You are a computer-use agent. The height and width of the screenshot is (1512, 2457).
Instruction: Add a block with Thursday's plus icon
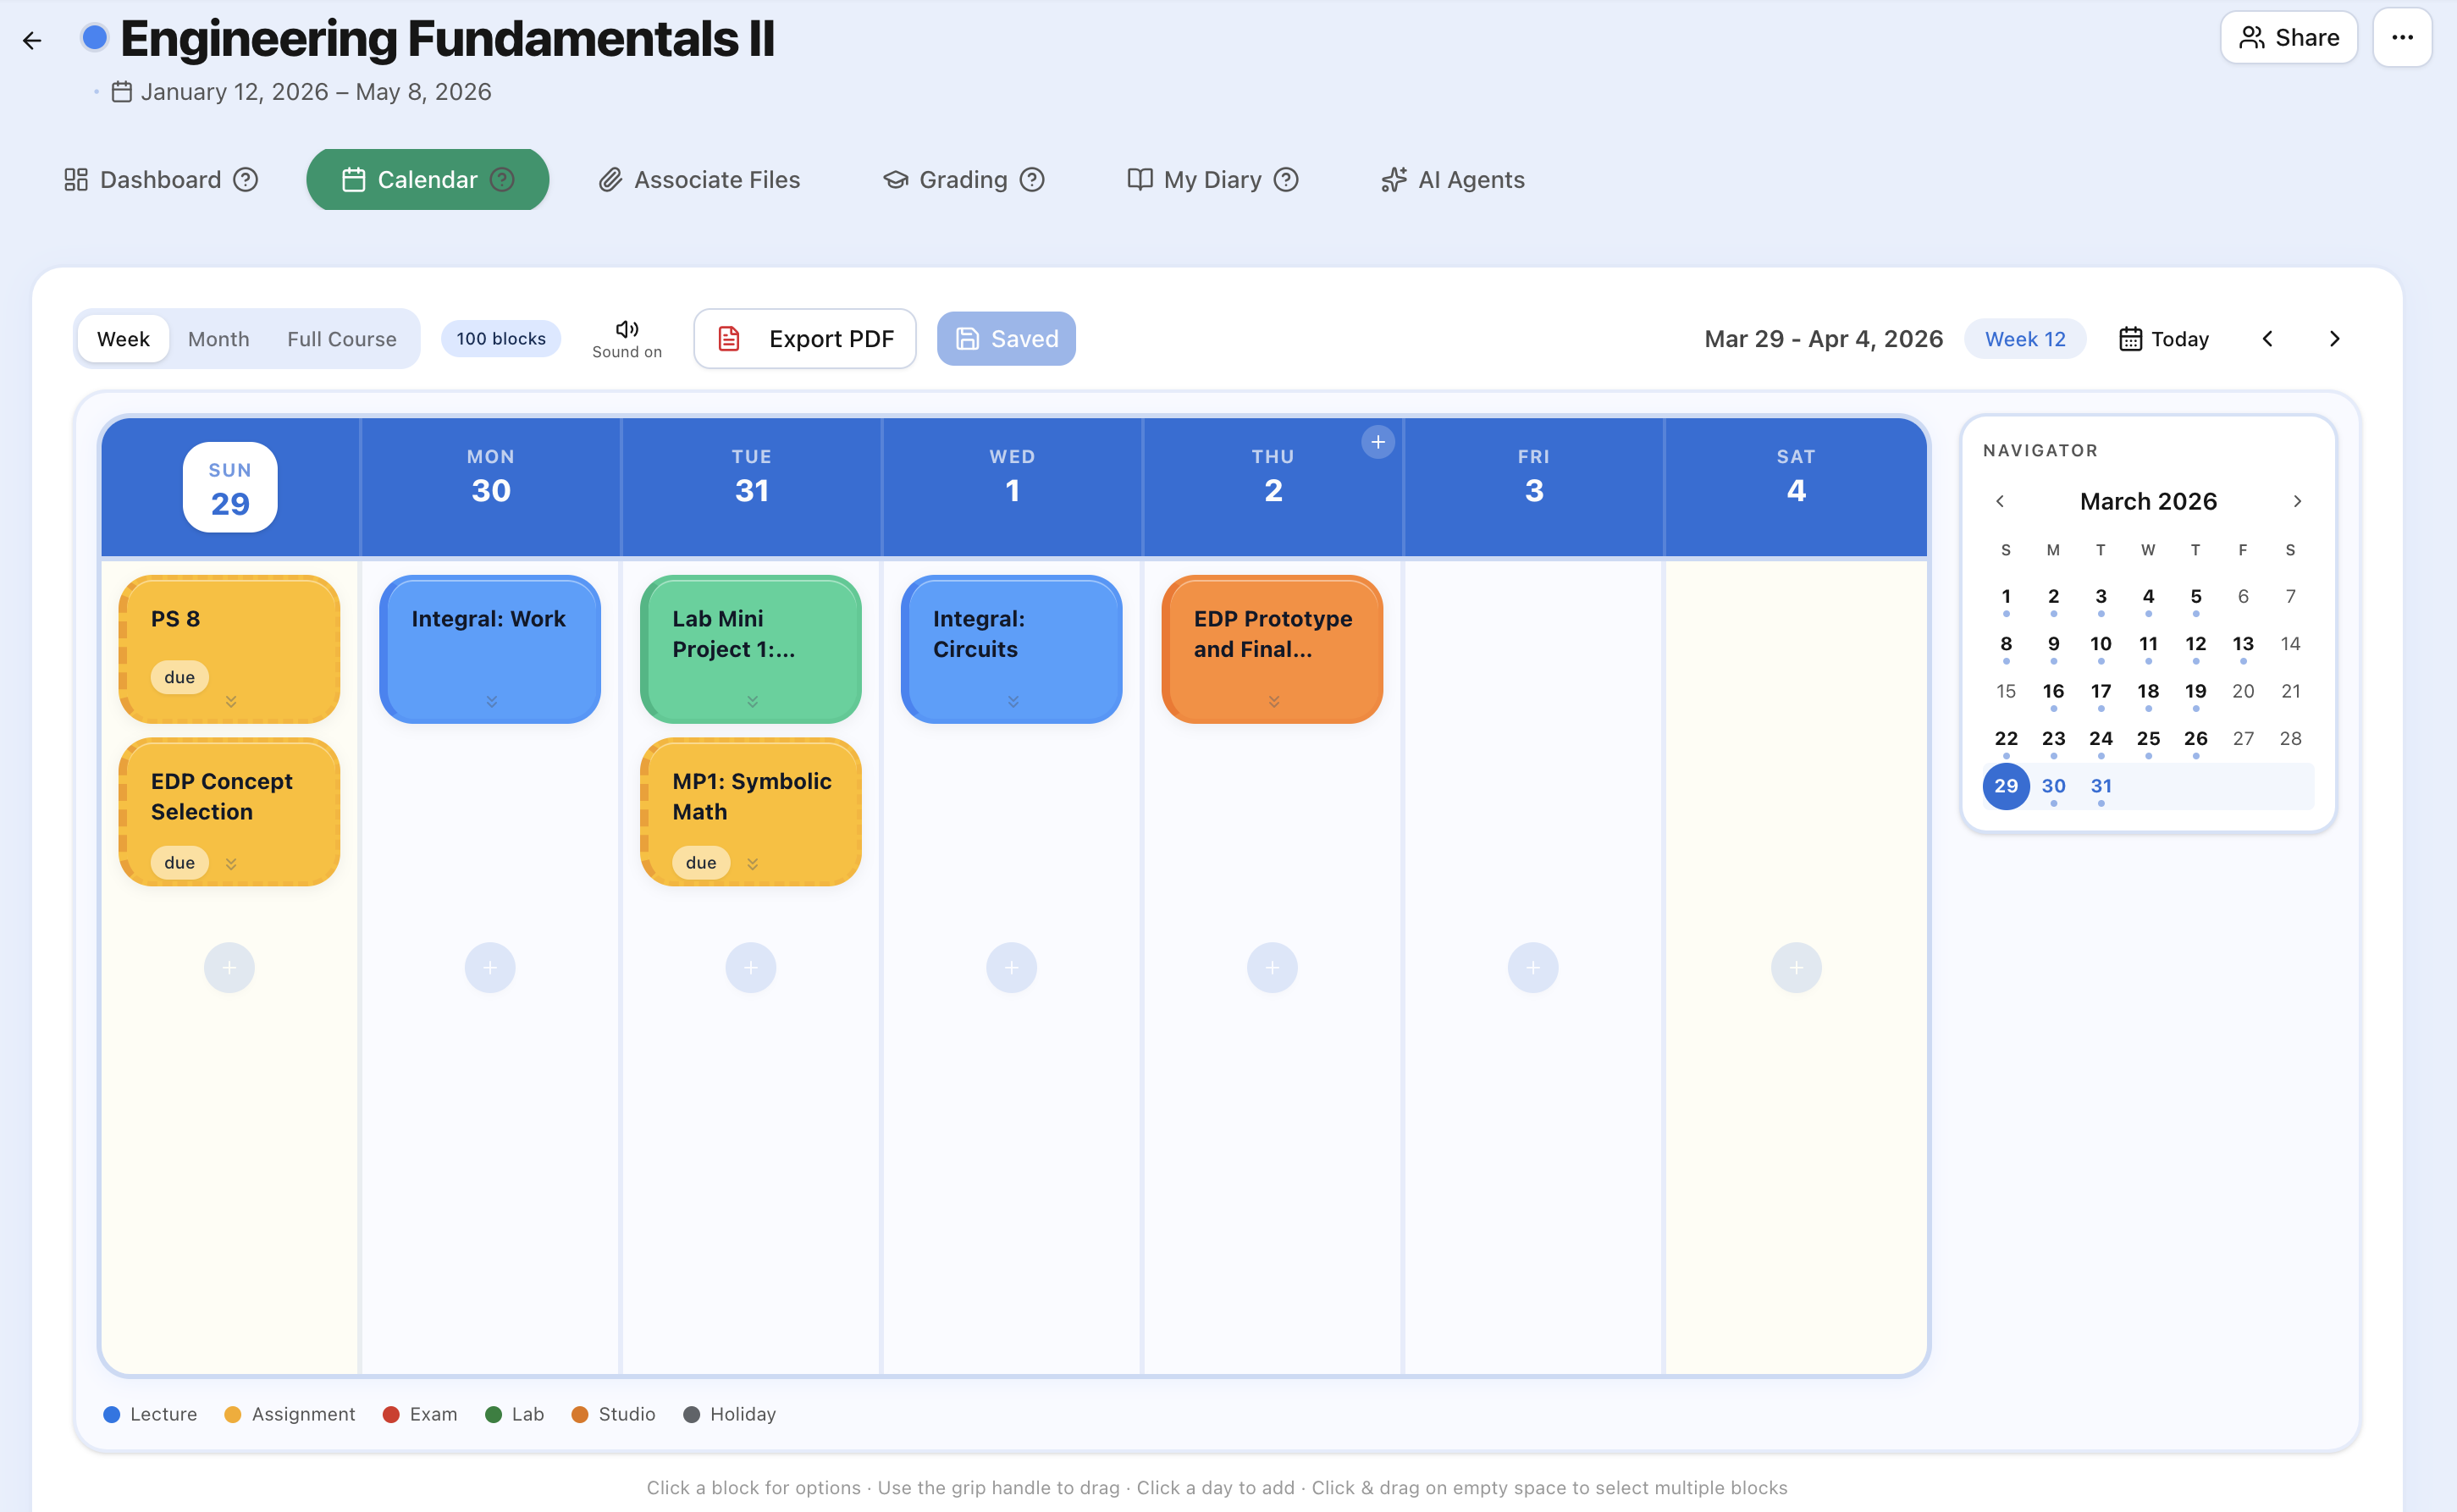pyautogui.click(x=1378, y=441)
